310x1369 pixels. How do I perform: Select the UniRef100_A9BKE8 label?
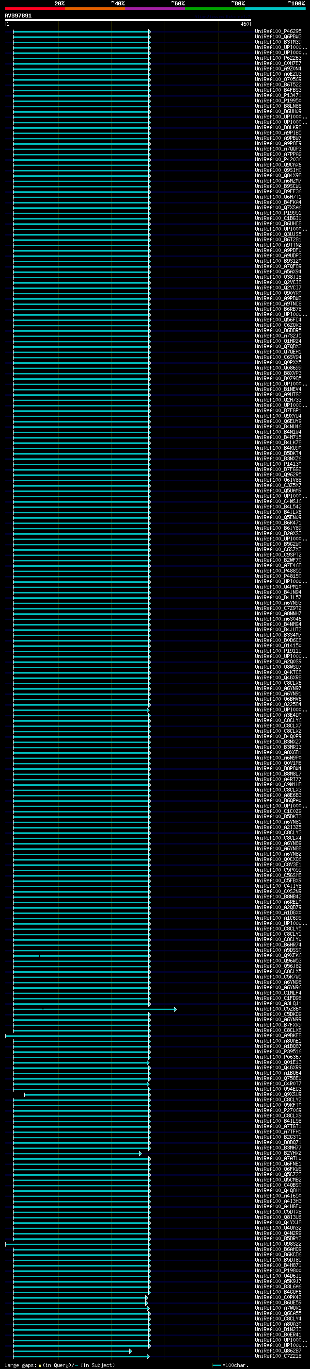pyautogui.click(x=278, y=1035)
